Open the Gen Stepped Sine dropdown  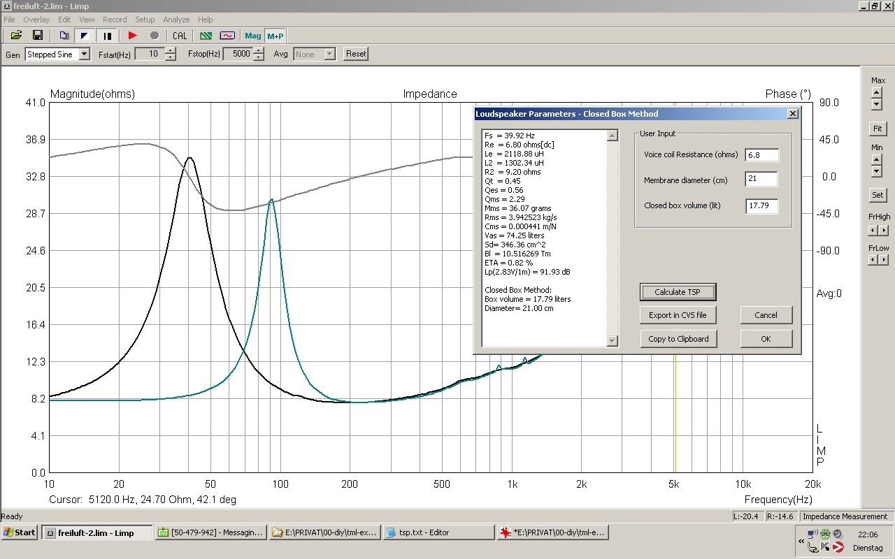tap(85, 55)
